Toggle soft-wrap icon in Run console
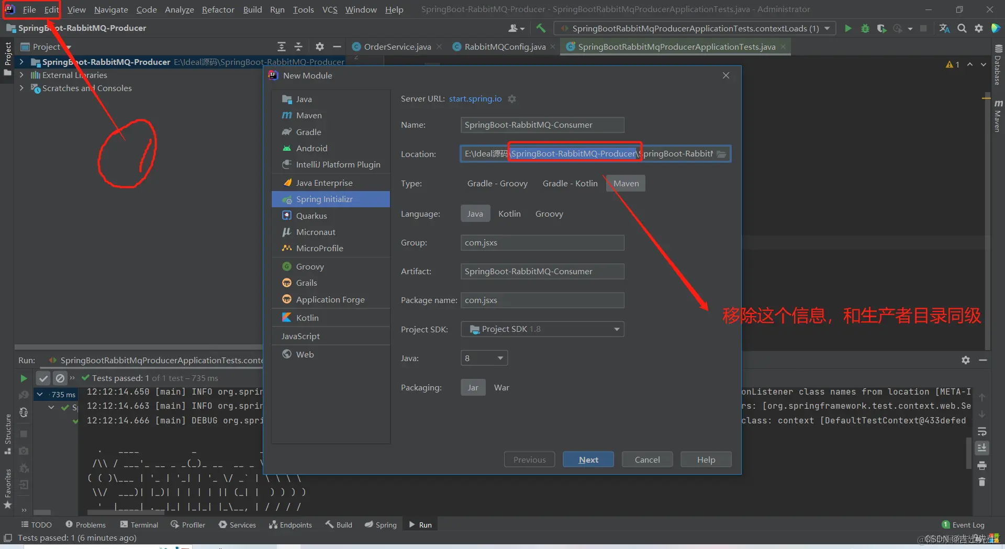 (982, 432)
